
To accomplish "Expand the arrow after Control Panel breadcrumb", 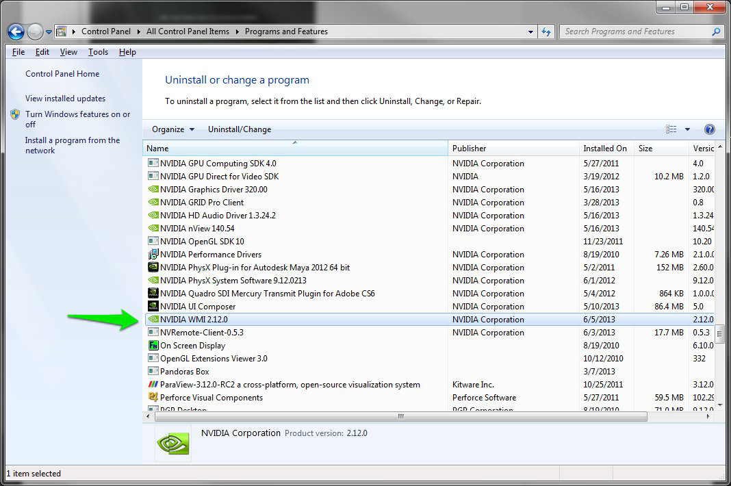I will [138, 31].
